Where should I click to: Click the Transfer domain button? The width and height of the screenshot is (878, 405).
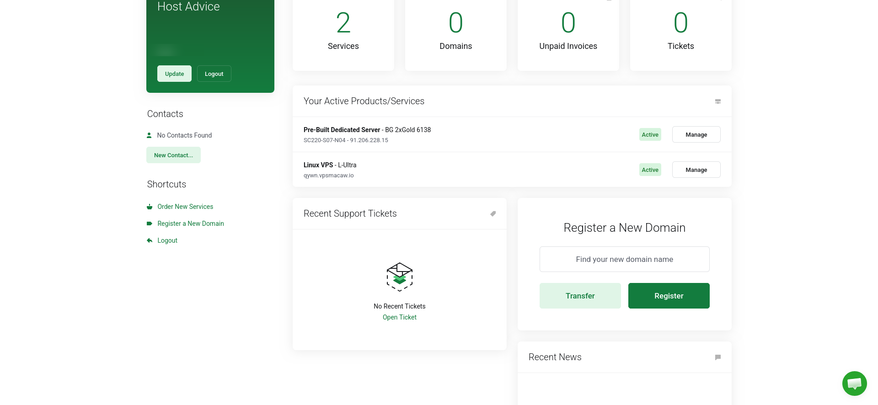(x=580, y=296)
